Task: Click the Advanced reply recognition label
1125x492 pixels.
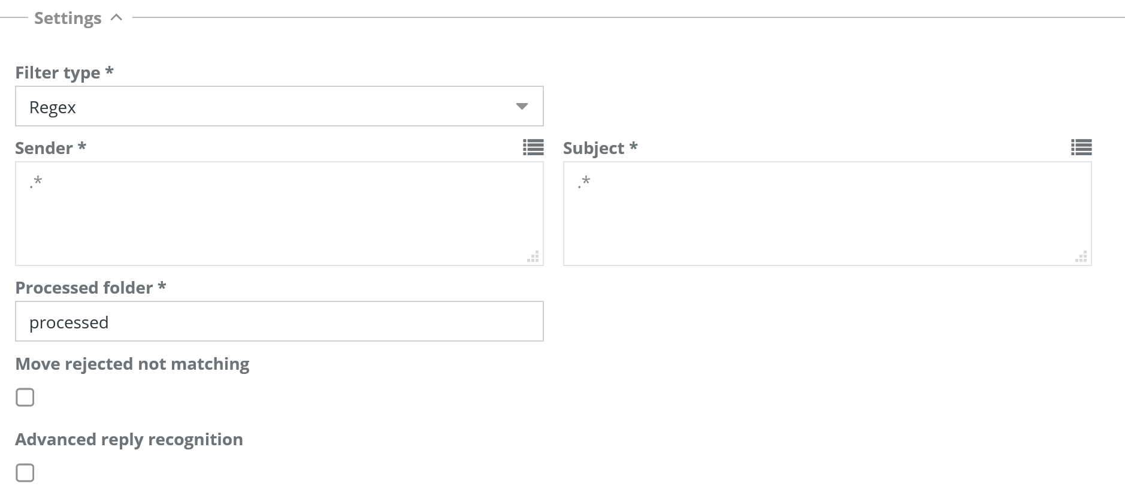Action: point(129,440)
